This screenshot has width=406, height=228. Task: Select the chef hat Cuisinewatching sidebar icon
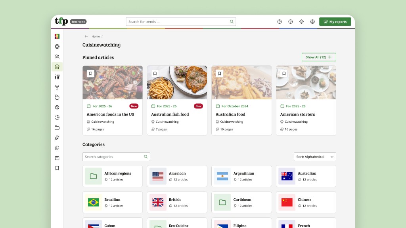pos(57,67)
